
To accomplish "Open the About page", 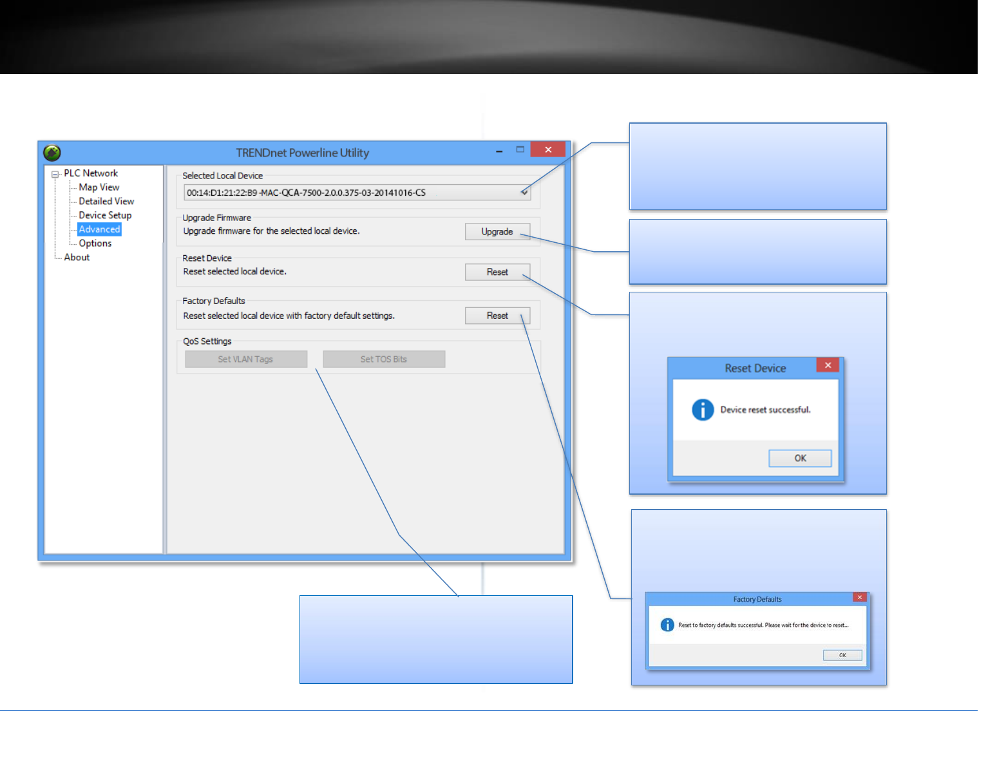I will 77,257.
